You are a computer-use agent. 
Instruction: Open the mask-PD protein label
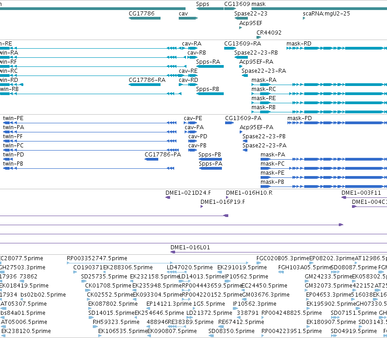pos(299,119)
